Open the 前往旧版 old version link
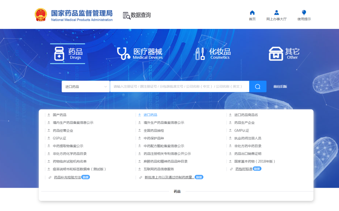The image size is (339, 211). click(280, 86)
